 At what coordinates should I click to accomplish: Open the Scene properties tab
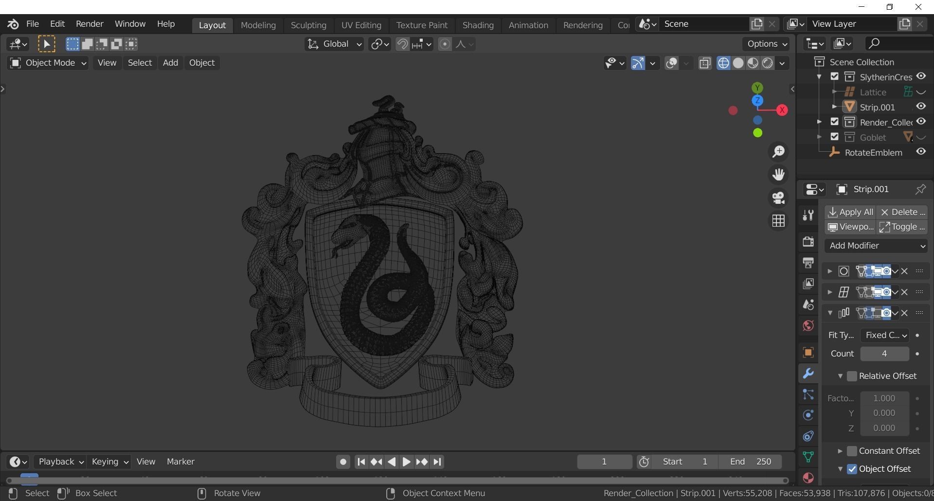coord(808,304)
